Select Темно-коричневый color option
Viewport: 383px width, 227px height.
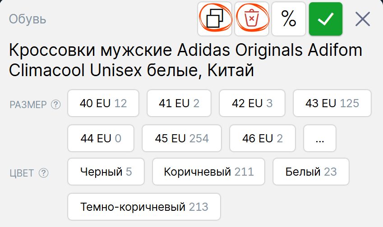[x=144, y=207]
